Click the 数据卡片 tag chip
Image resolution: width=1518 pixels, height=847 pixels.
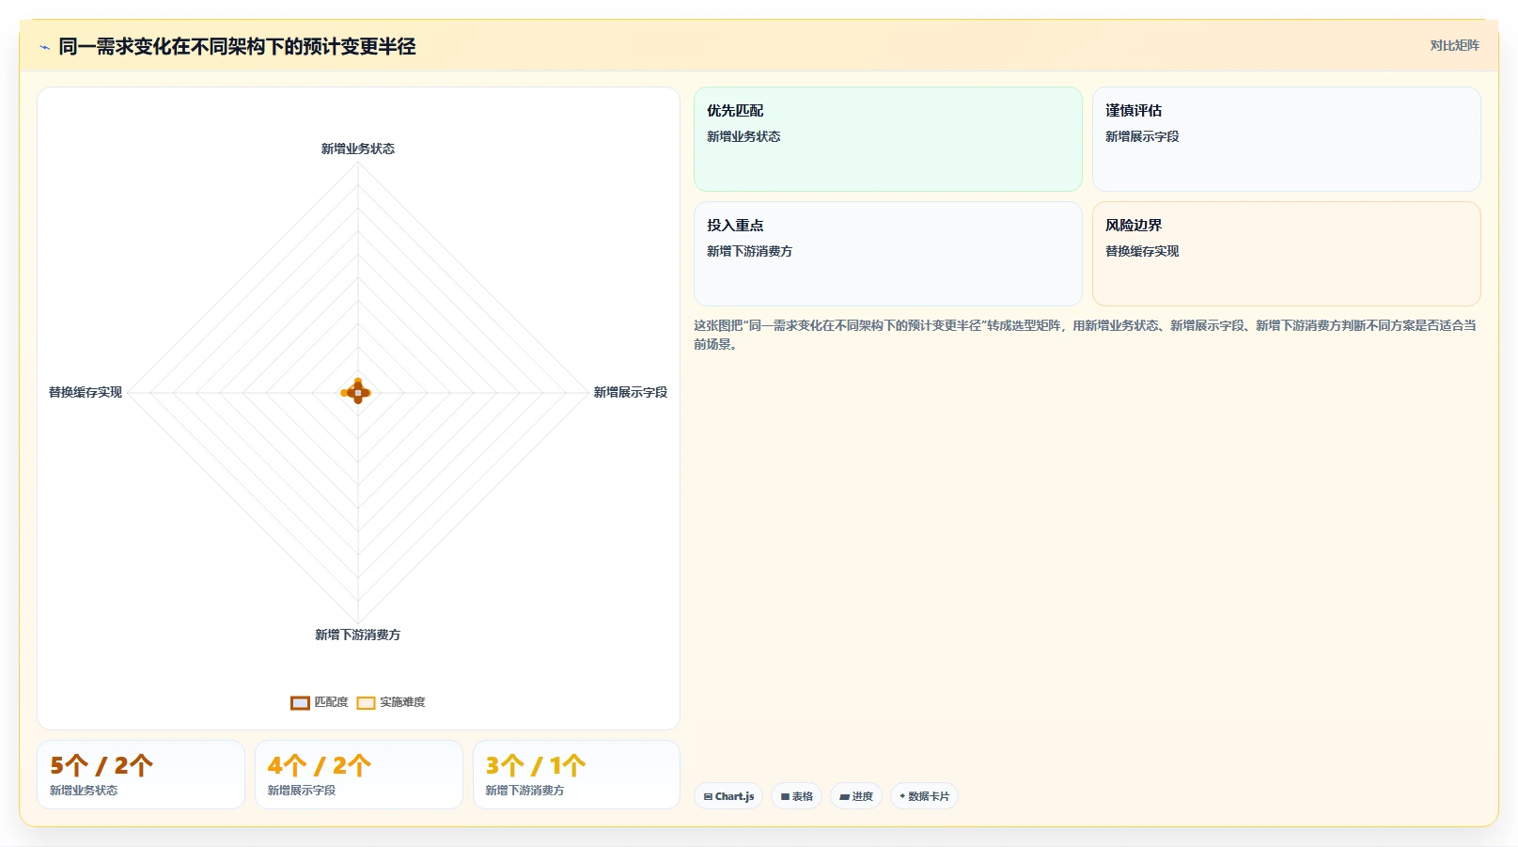pyautogui.click(x=924, y=796)
